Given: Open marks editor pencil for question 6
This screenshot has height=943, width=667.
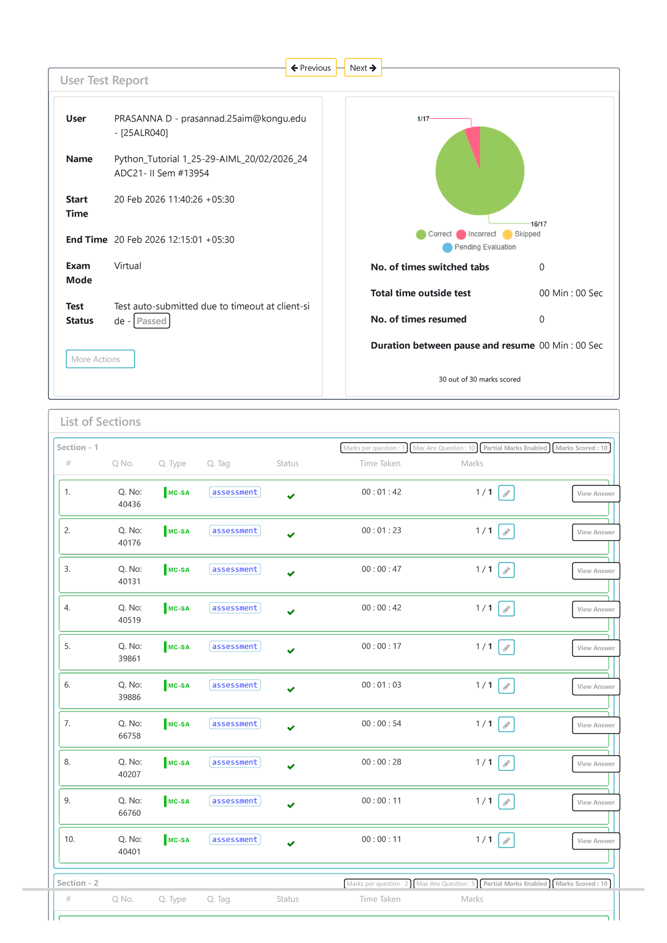Looking at the screenshot, I should (x=506, y=686).
